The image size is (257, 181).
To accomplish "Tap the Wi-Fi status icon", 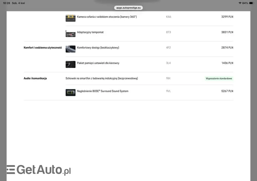I will [x=240, y=3].
